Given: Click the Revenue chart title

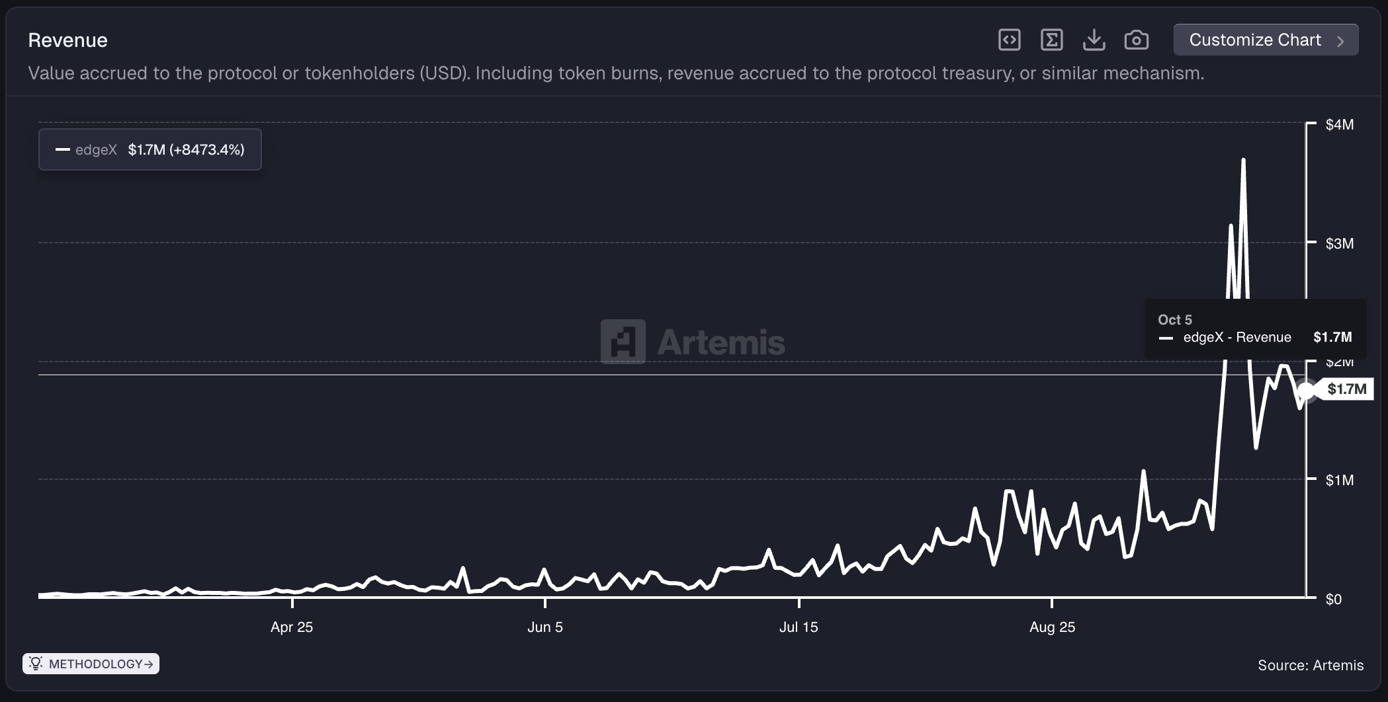Looking at the screenshot, I should point(67,40).
